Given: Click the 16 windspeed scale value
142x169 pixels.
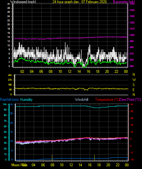Looking at the screenshot, I should [9, 33].
